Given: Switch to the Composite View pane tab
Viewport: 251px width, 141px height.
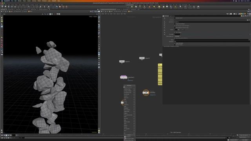Looking at the screenshot, I should point(26,9).
